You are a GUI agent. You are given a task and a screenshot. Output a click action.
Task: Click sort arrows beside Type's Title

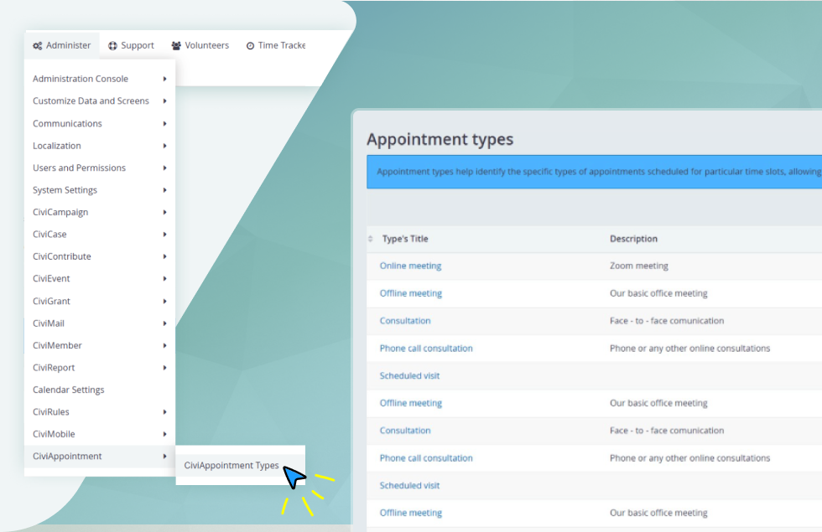point(371,239)
